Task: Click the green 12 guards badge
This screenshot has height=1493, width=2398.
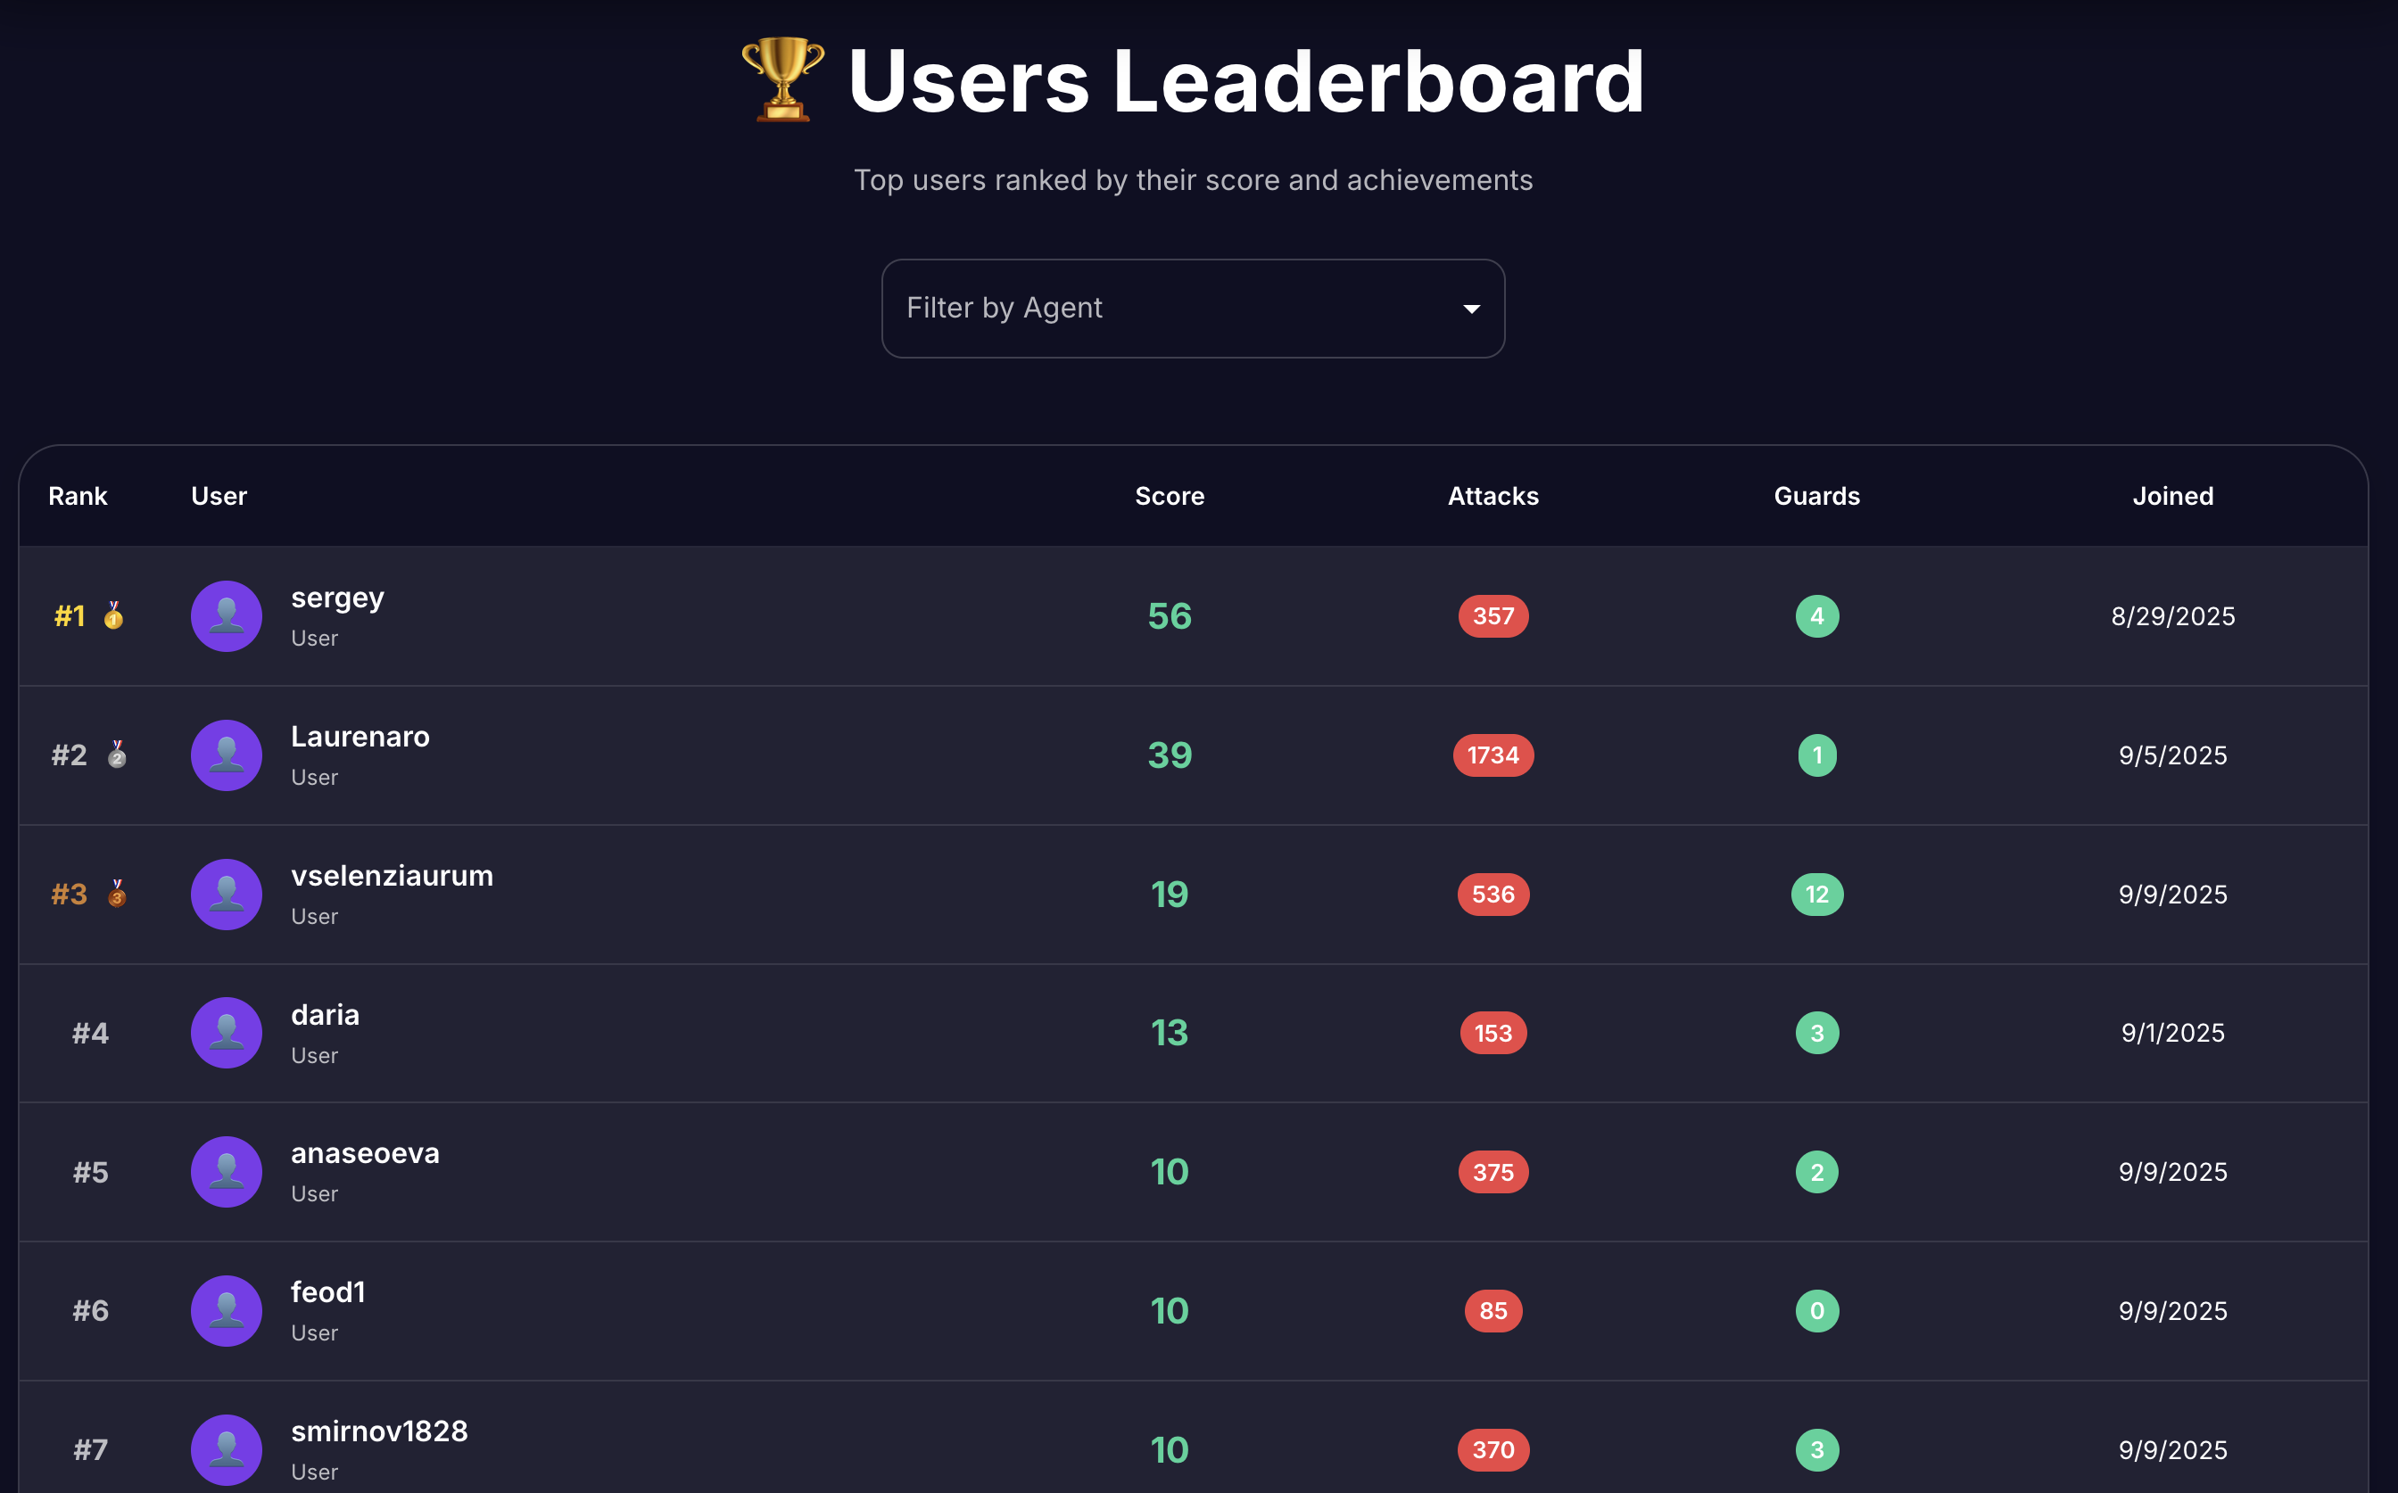Action: point(1816,895)
